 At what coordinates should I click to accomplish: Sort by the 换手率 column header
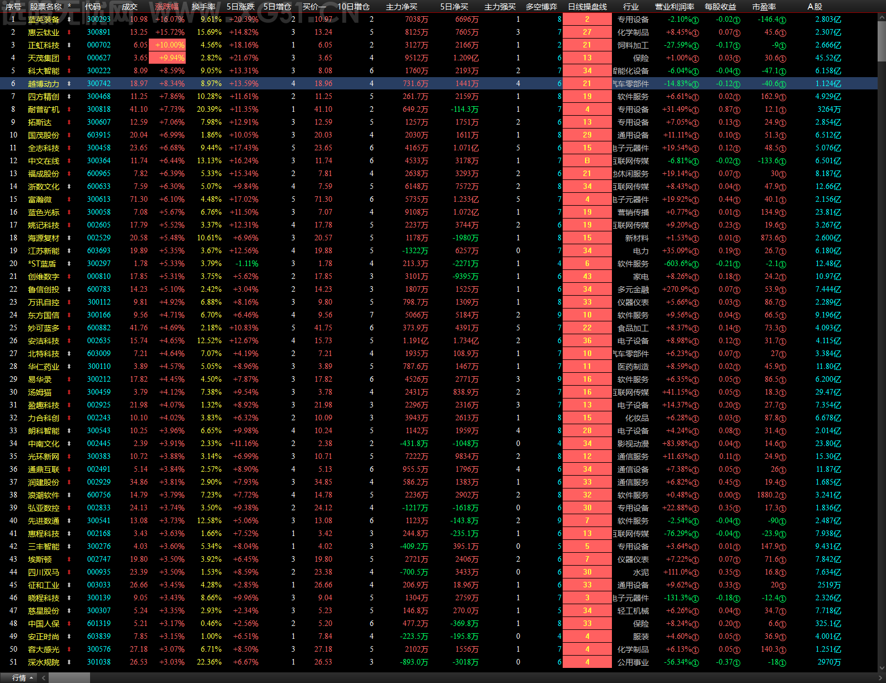[204, 7]
